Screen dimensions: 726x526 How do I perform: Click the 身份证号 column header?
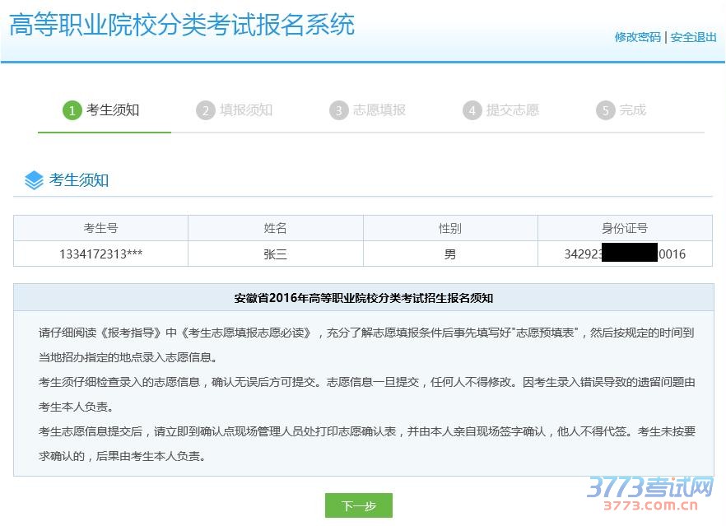[625, 228]
